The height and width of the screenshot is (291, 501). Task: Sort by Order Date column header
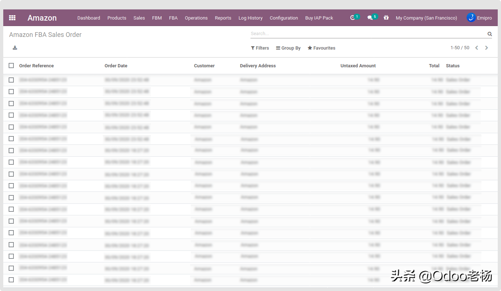(116, 66)
